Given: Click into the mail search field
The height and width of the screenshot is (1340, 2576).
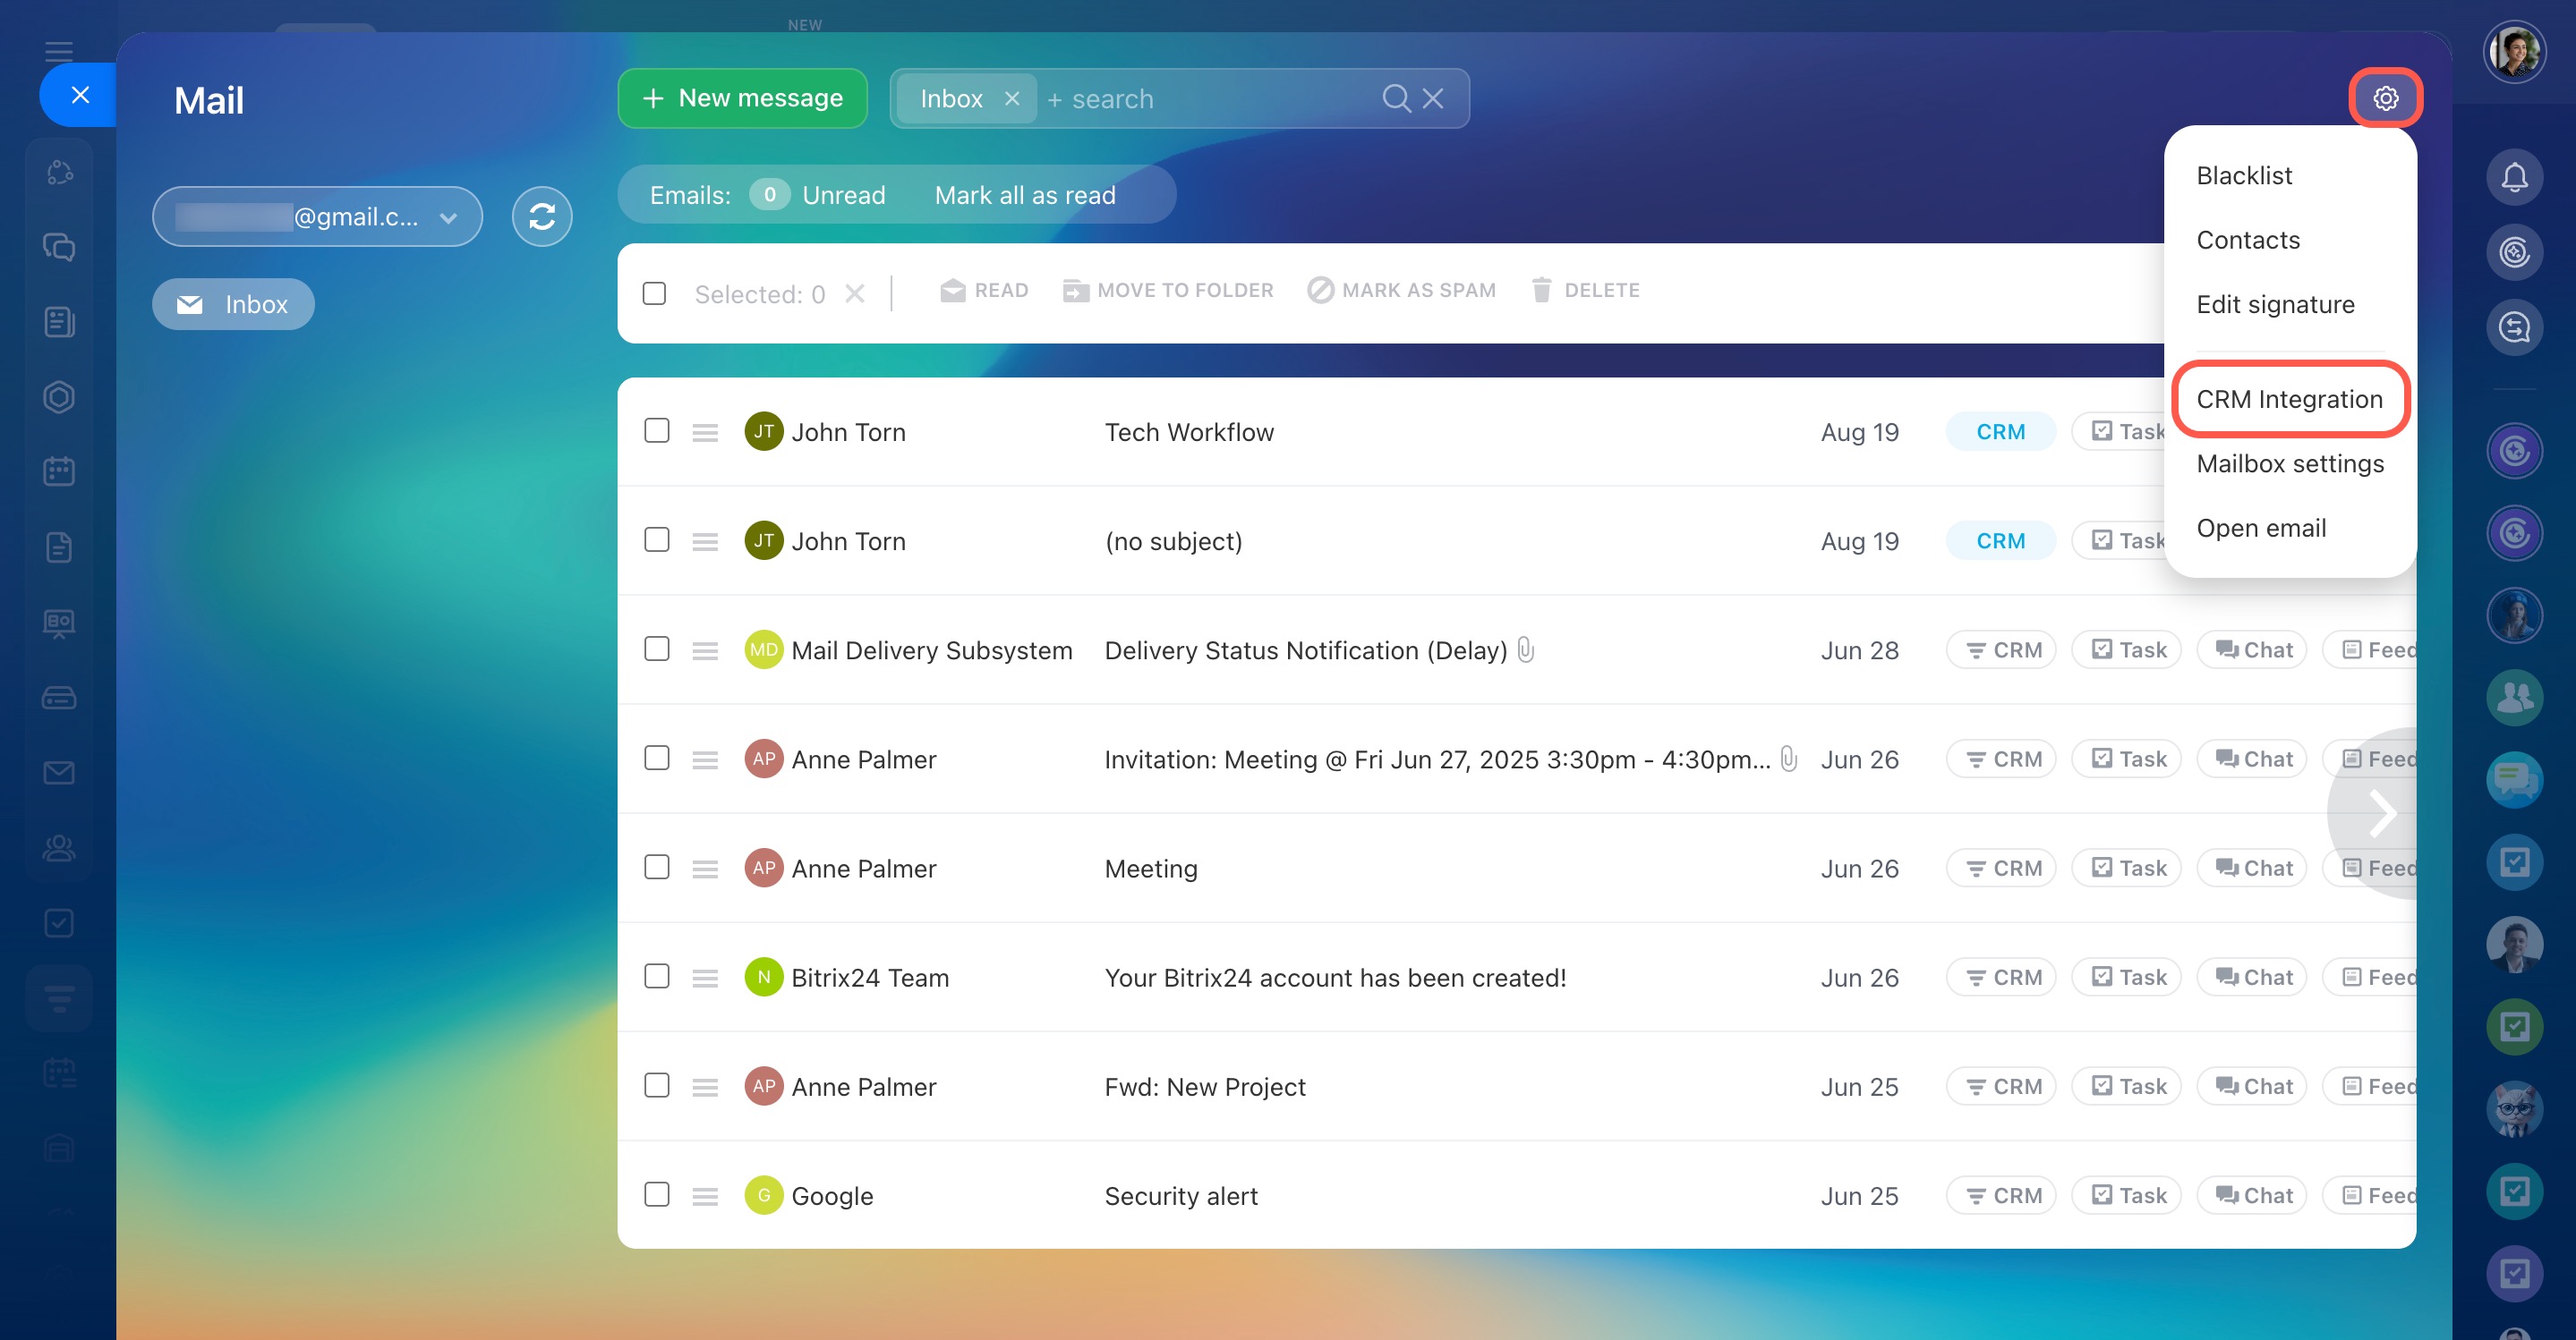Looking at the screenshot, I should click(1200, 98).
